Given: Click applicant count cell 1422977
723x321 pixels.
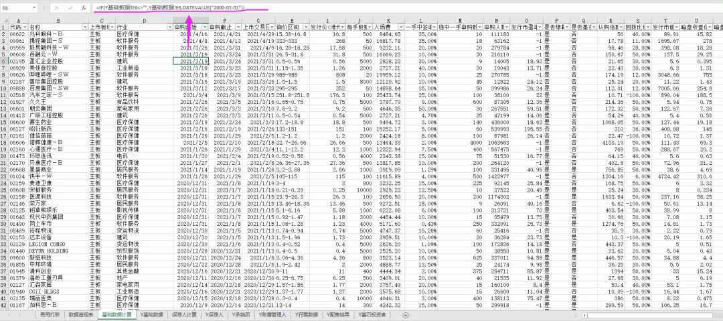Looking at the screenshot, I should click(x=497, y=176).
